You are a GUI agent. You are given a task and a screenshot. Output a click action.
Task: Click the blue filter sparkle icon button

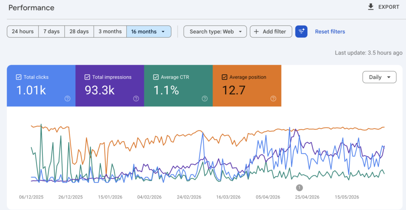[301, 32]
